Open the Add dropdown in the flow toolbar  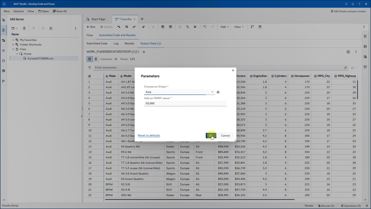click(225, 27)
